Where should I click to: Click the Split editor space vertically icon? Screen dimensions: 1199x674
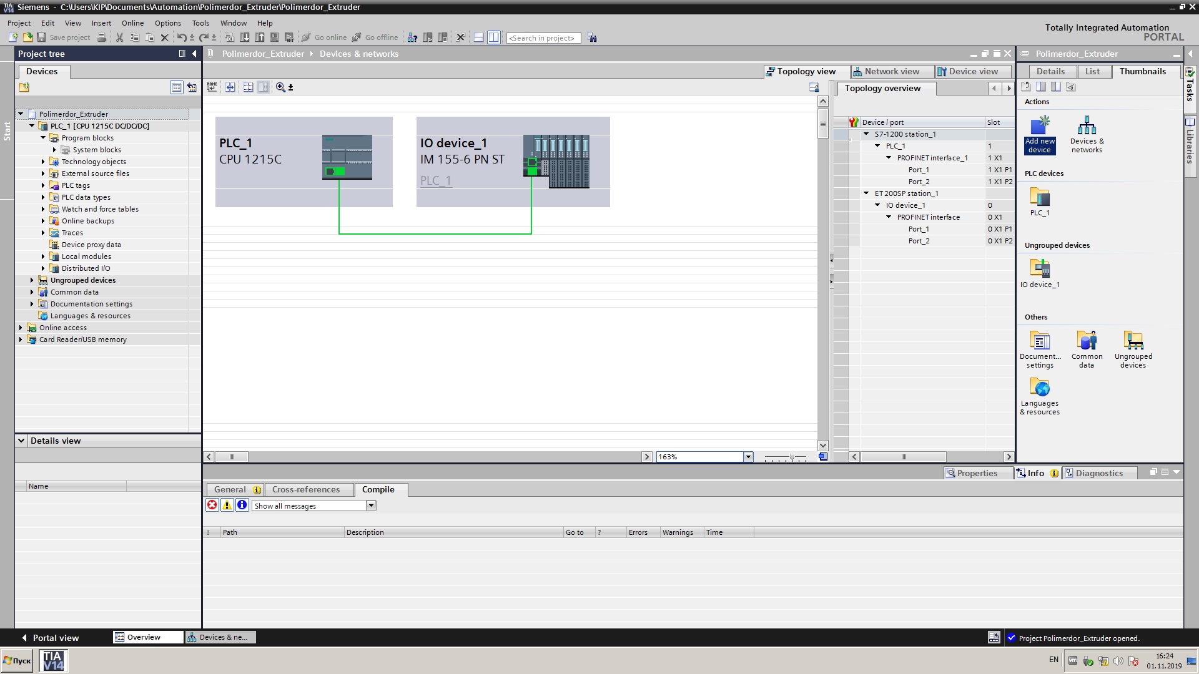coord(493,37)
